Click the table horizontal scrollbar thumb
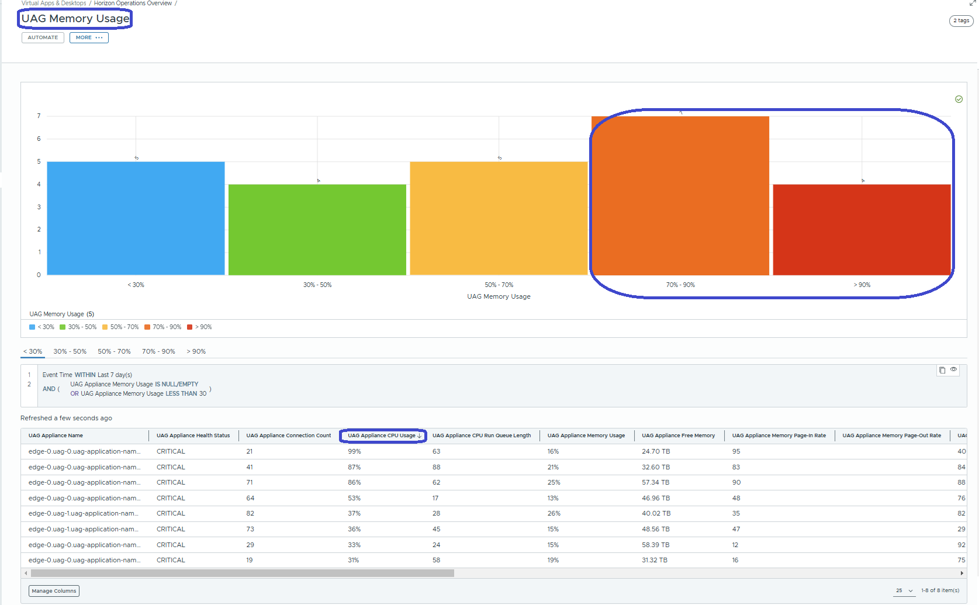This screenshot has width=979, height=605. [x=242, y=573]
